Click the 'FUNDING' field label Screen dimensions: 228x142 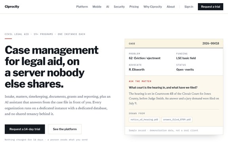click(x=182, y=54)
